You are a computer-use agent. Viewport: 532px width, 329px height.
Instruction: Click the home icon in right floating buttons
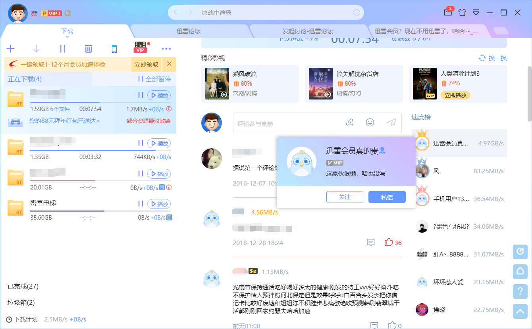[x=520, y=271]
